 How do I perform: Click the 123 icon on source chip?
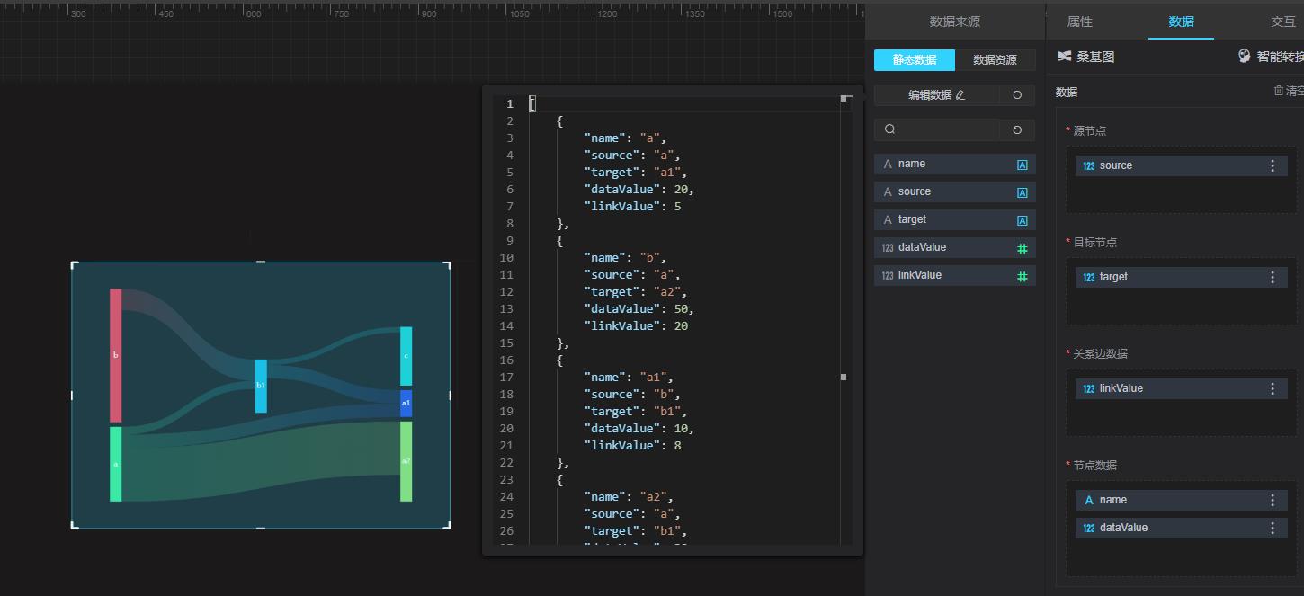pos(1089,166)
